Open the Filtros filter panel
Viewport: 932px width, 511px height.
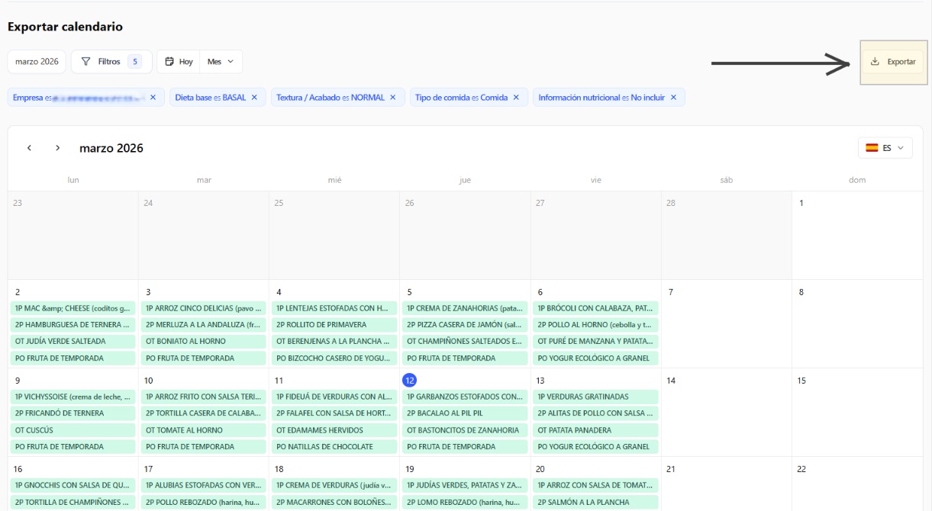(x=111, y=62)
